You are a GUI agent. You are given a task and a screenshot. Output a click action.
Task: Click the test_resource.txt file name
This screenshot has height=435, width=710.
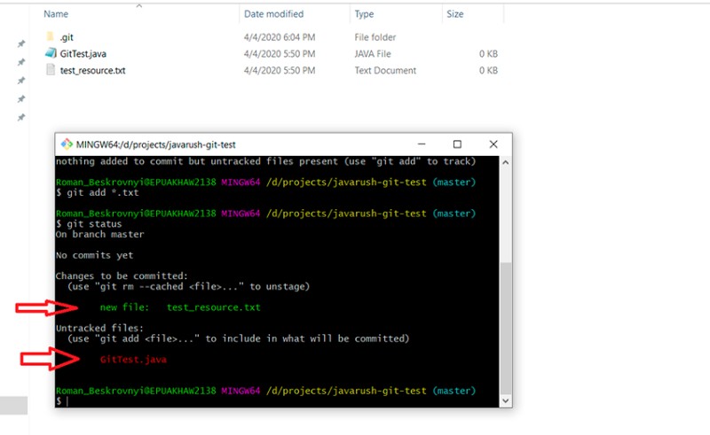coord(93,71)
